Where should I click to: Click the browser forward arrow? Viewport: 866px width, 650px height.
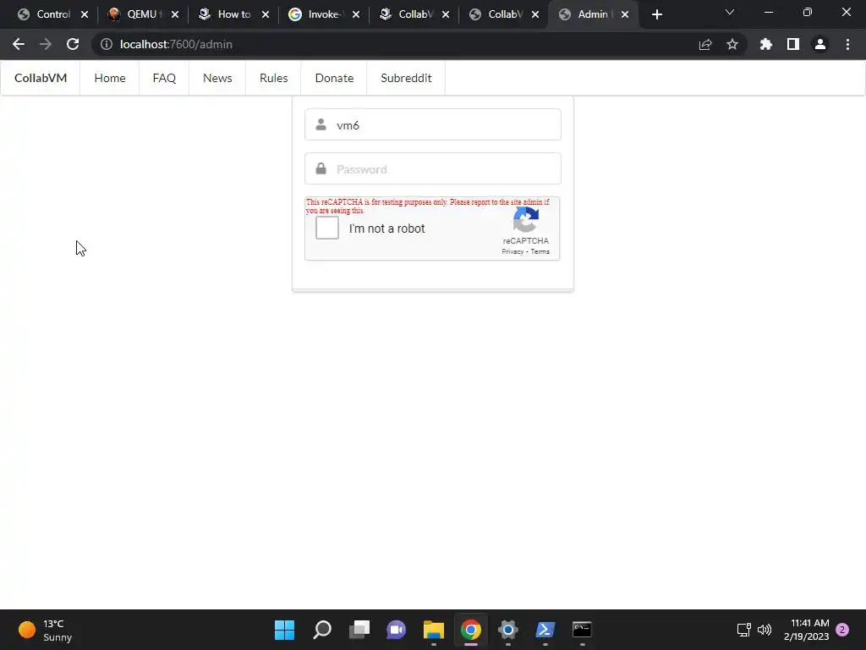point(46,44)
